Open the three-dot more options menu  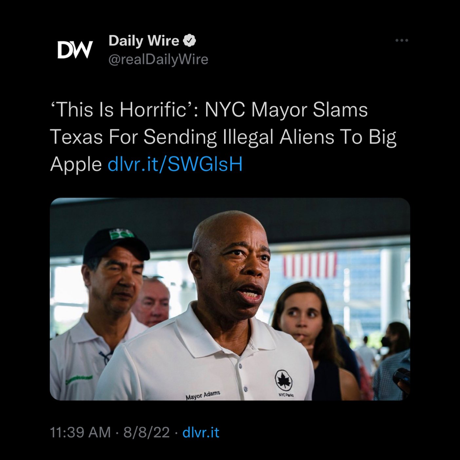pyautogui.click(x=402, y=40)
